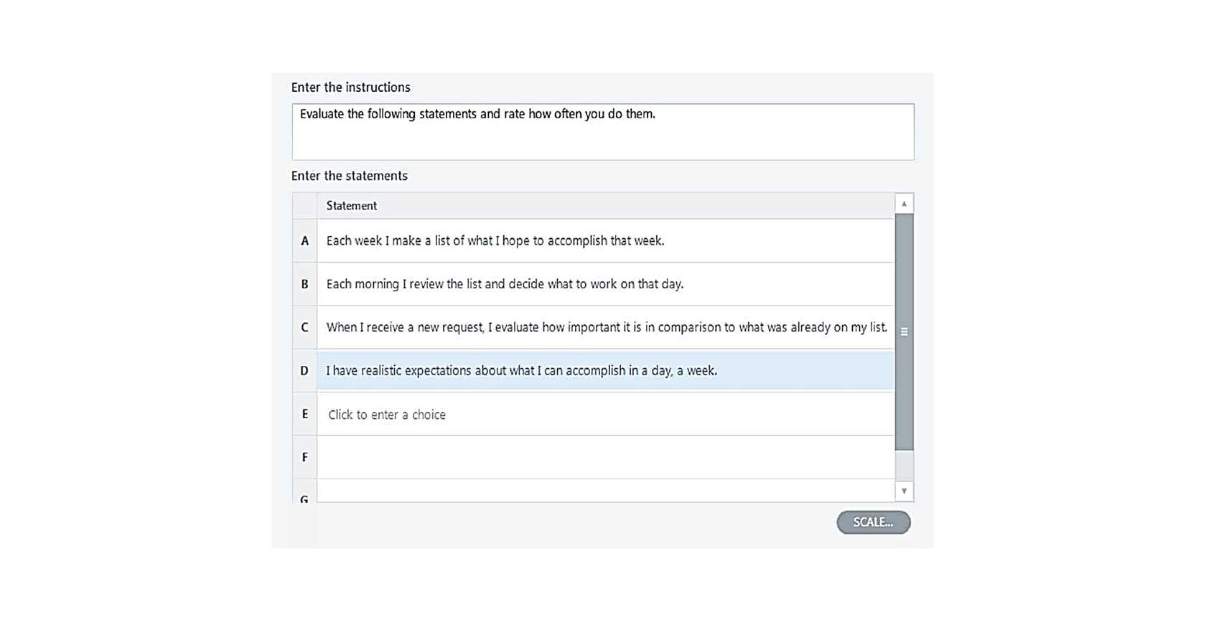Select statement C about receiving a new request
This screenshot has width=1206, height=617.
pyautogui.click(x=606, y=327)
